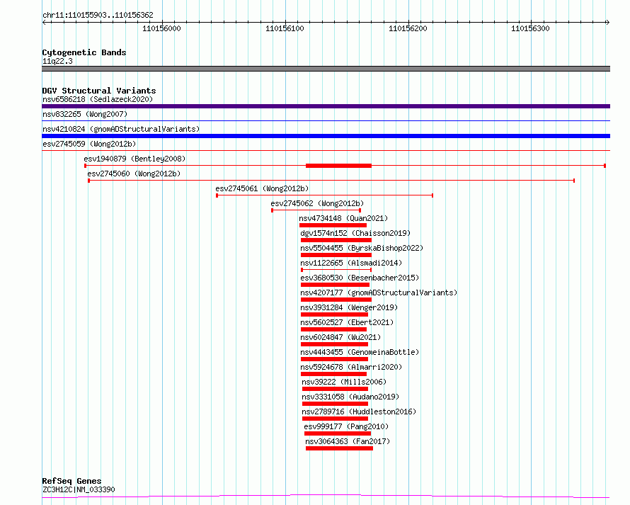
Task: Click the ZC3H12C|NM_033390 gene label
Action: [79, 489]
